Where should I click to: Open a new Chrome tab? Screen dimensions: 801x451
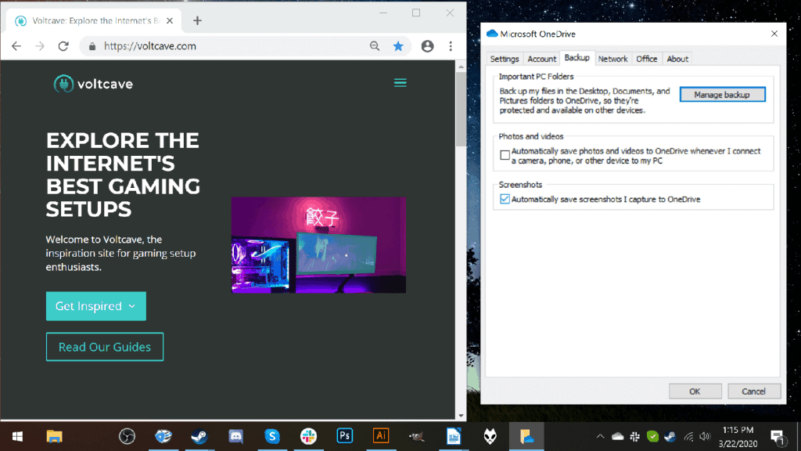[x=197, y=20]
